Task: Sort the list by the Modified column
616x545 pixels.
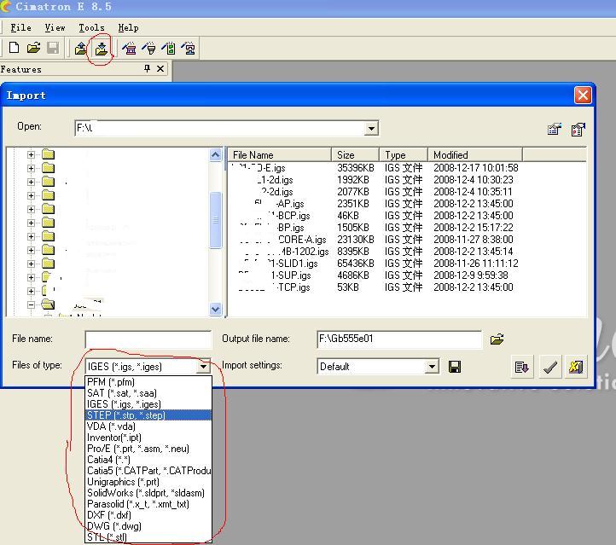Action: (475, 154)
